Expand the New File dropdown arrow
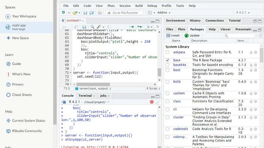264x148 pixels. tap(69, 13)
